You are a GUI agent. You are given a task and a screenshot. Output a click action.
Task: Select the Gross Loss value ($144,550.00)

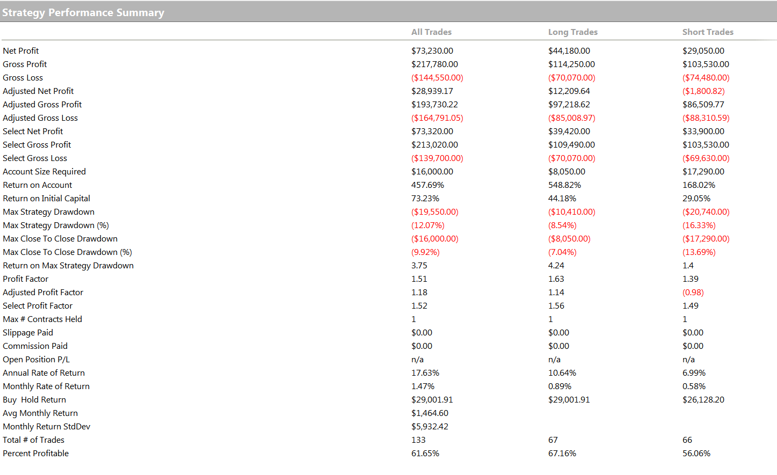(x=437, y=78)
